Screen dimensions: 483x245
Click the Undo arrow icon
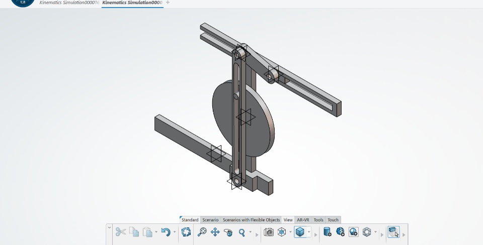point(166,232)
